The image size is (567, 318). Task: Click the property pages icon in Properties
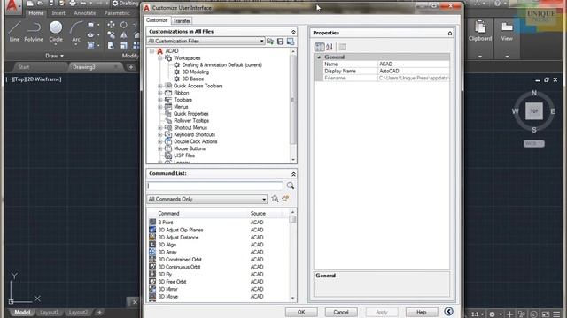343,47
